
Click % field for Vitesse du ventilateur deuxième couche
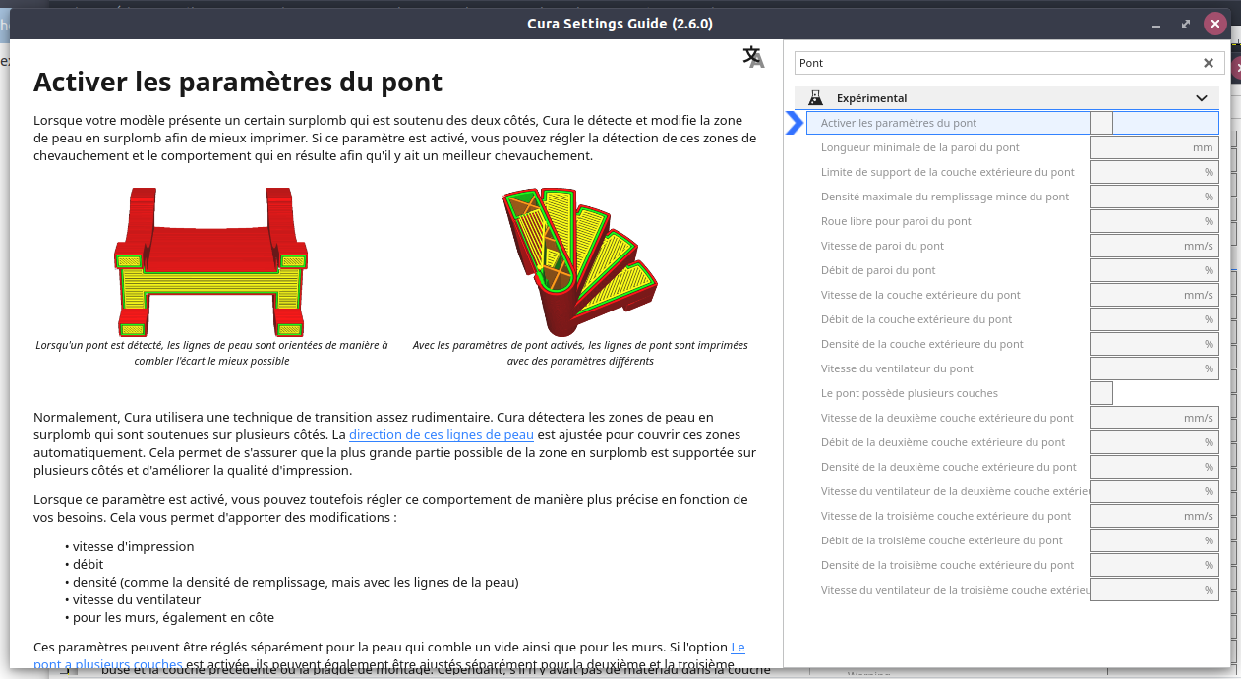coord(1154,491)
